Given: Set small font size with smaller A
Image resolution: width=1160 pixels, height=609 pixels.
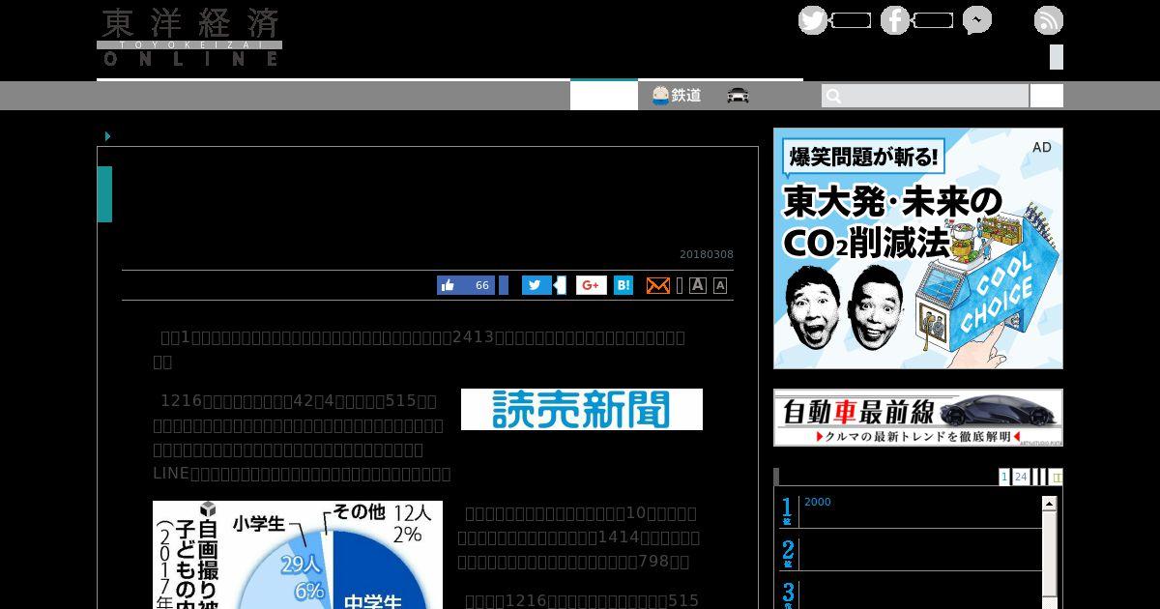Looking at the screenshot, I should (x=720, y=285).
